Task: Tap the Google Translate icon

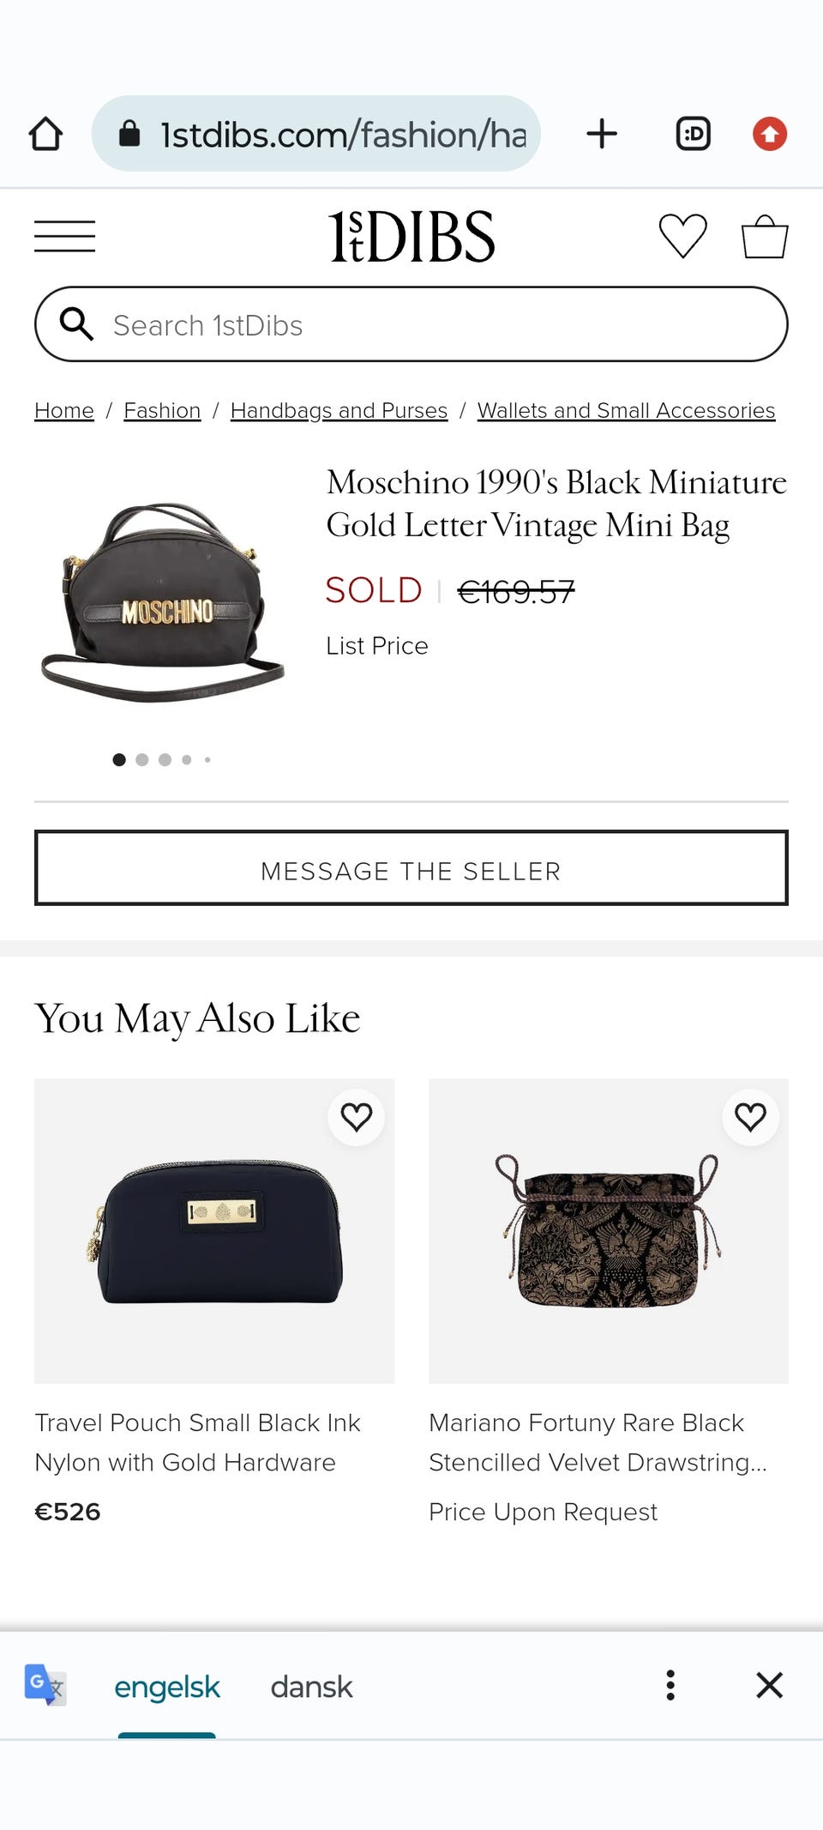Action: [x=45, y=1685]
